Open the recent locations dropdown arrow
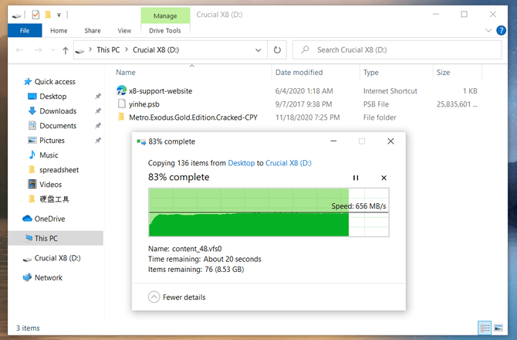 (x=52, y=50)
